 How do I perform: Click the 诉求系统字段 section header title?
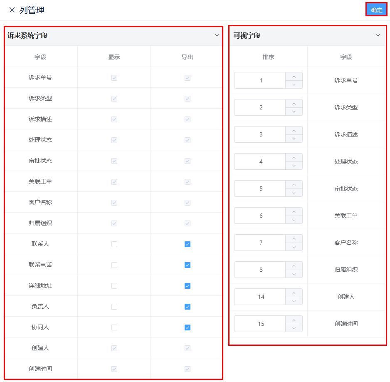27,35
